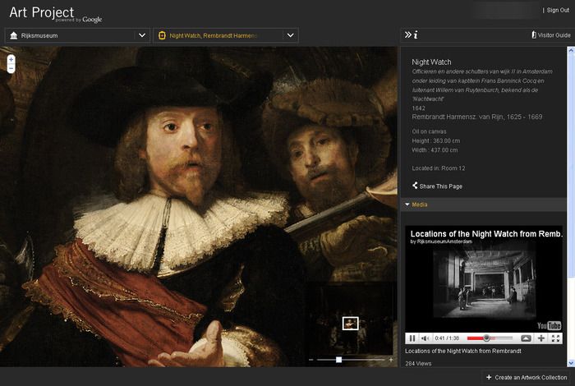Collapse the Media section

[407, 204]
